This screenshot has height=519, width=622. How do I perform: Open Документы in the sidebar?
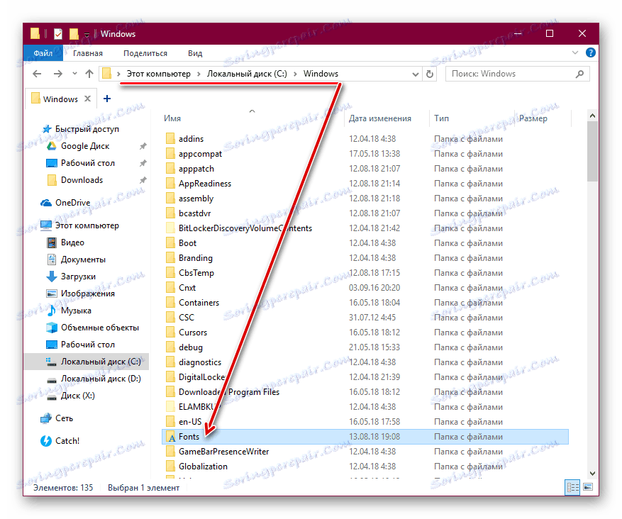(83, 259)
